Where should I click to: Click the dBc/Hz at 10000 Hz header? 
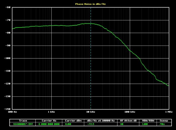(101, 121)
